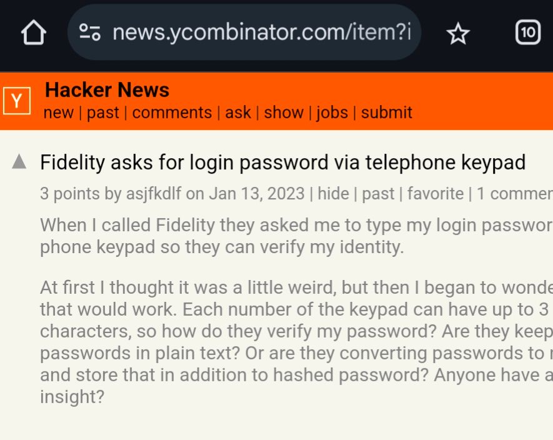
Task: Add the post to favorites
Action: click(x=436, y=194)
